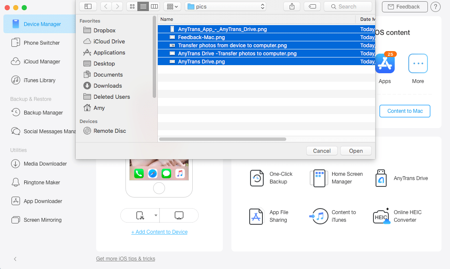Image resolution: width=450 pixels, height=269 pixels.
Task: Open Phone Switcher
Action: click(36, 43)
